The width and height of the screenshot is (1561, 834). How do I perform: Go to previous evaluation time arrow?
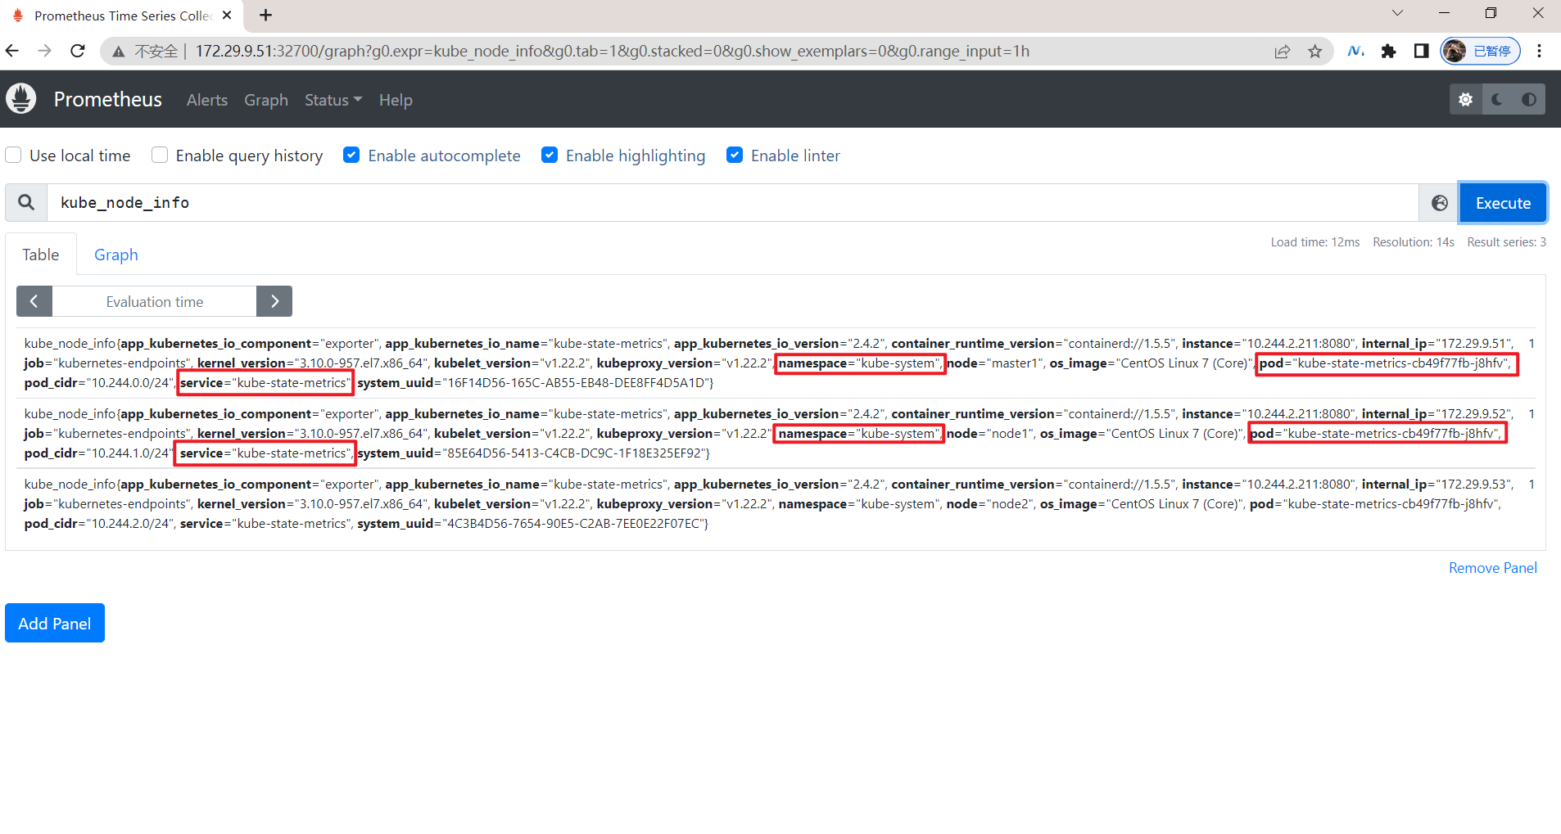(34, 301)
